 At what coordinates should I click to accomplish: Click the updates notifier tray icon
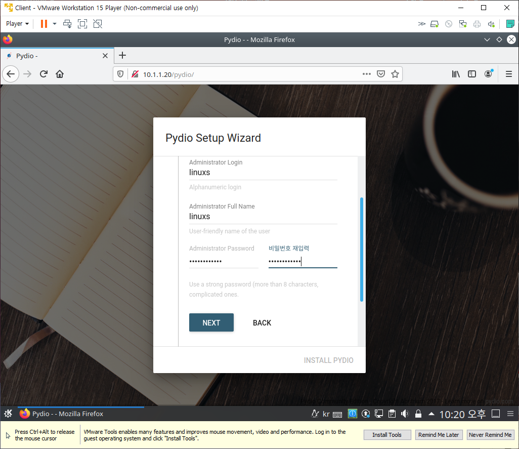(366, 414)
